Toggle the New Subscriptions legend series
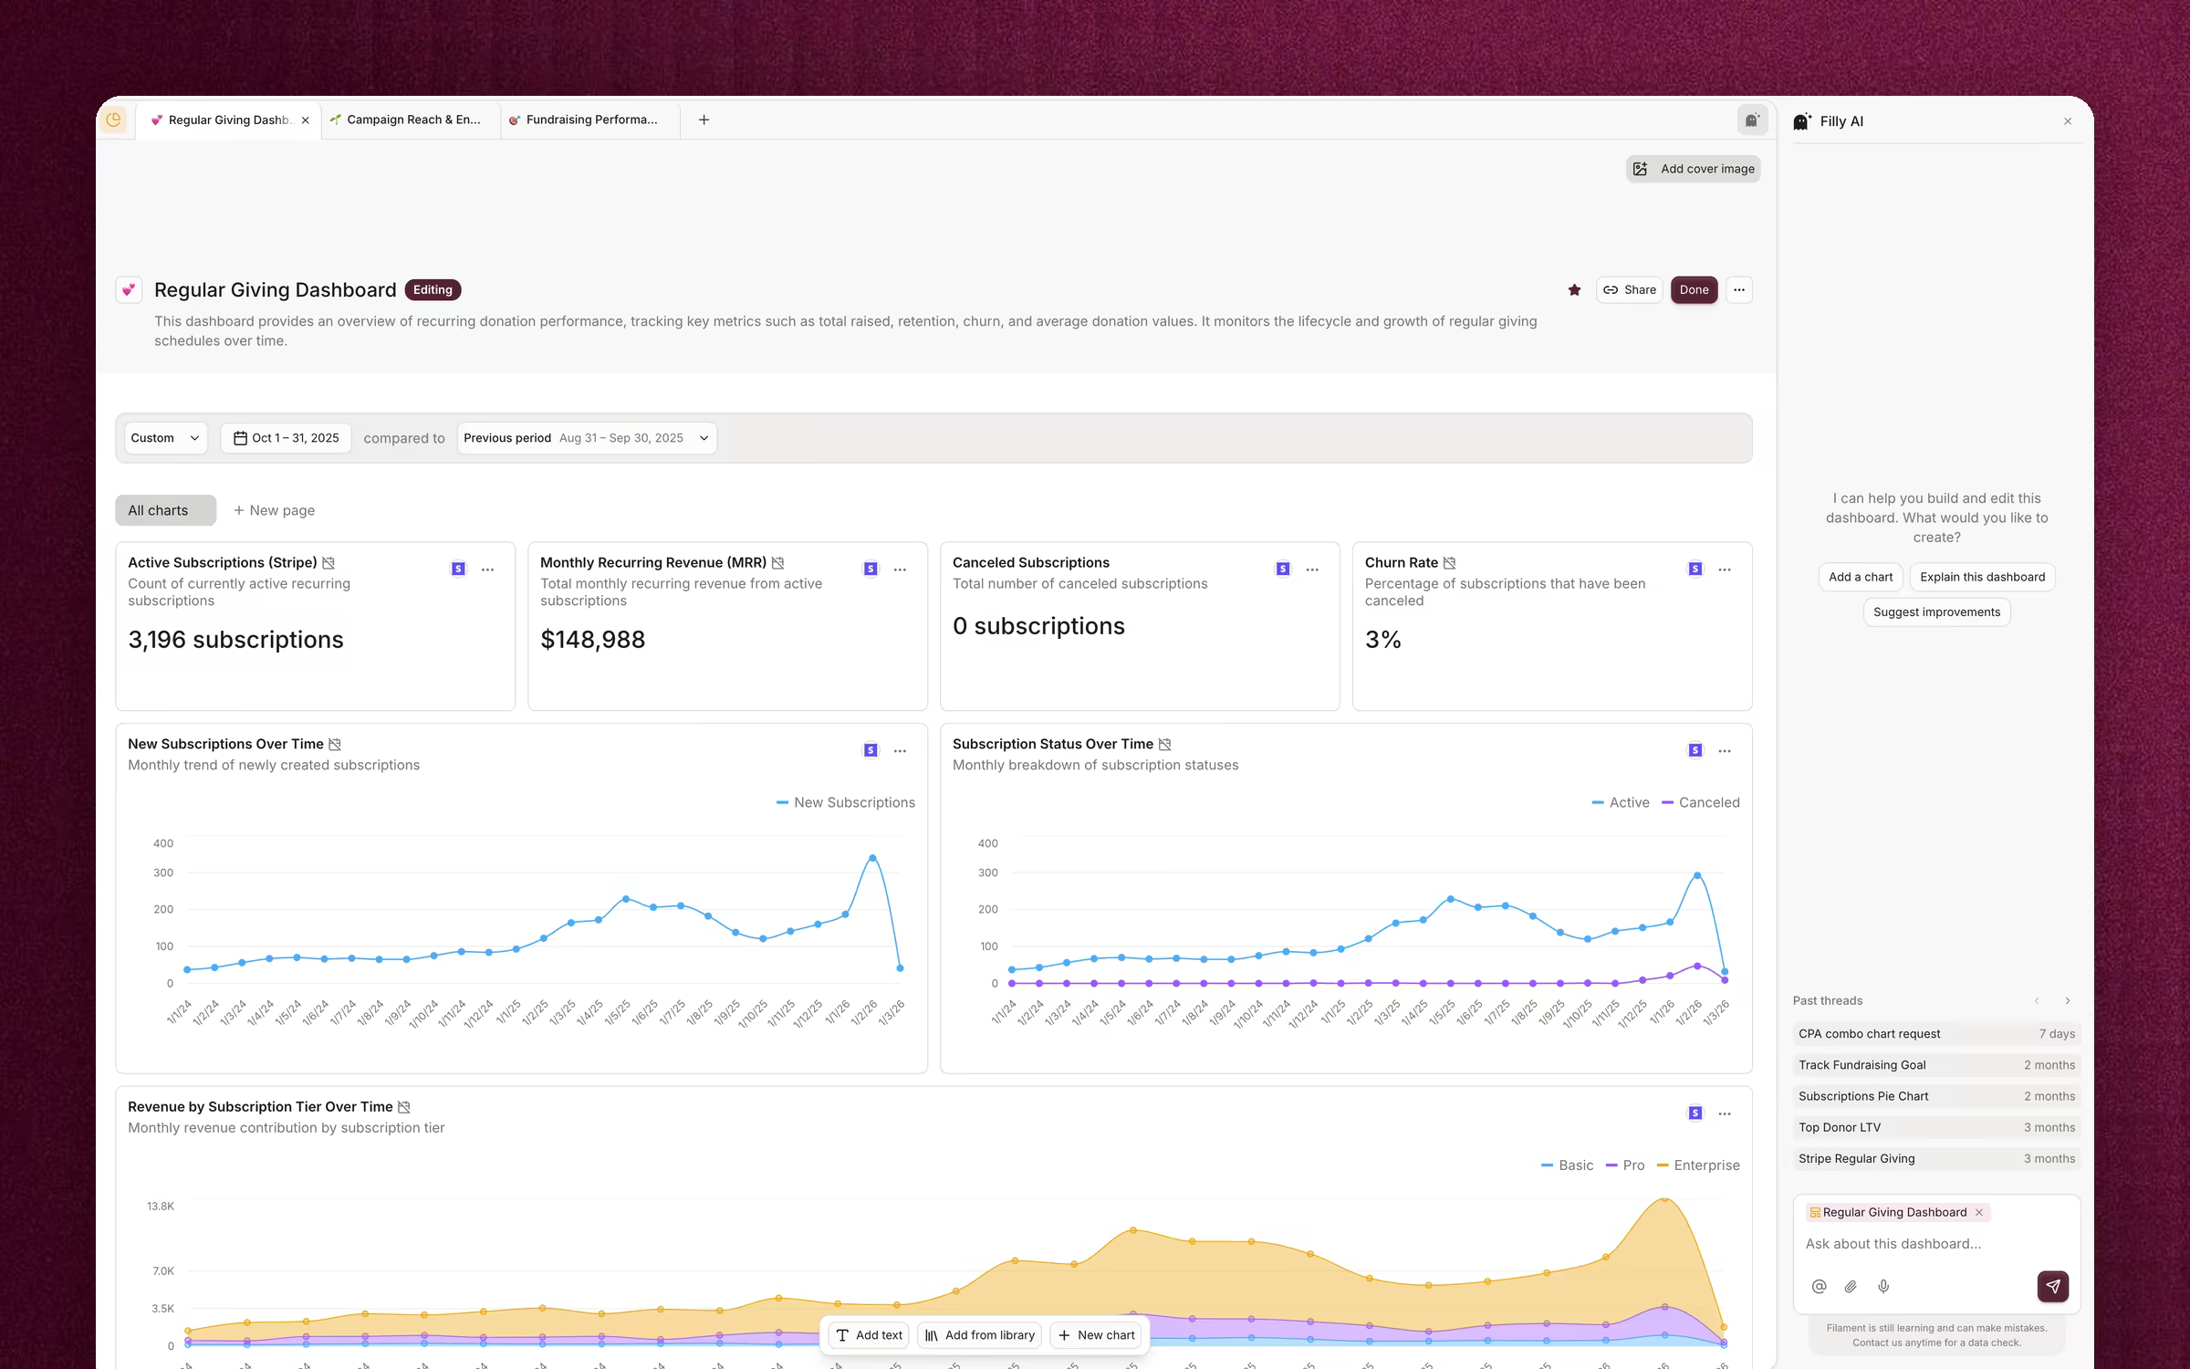The image size is (2190, 1369). pyautogui.click(x=846, y=802)
